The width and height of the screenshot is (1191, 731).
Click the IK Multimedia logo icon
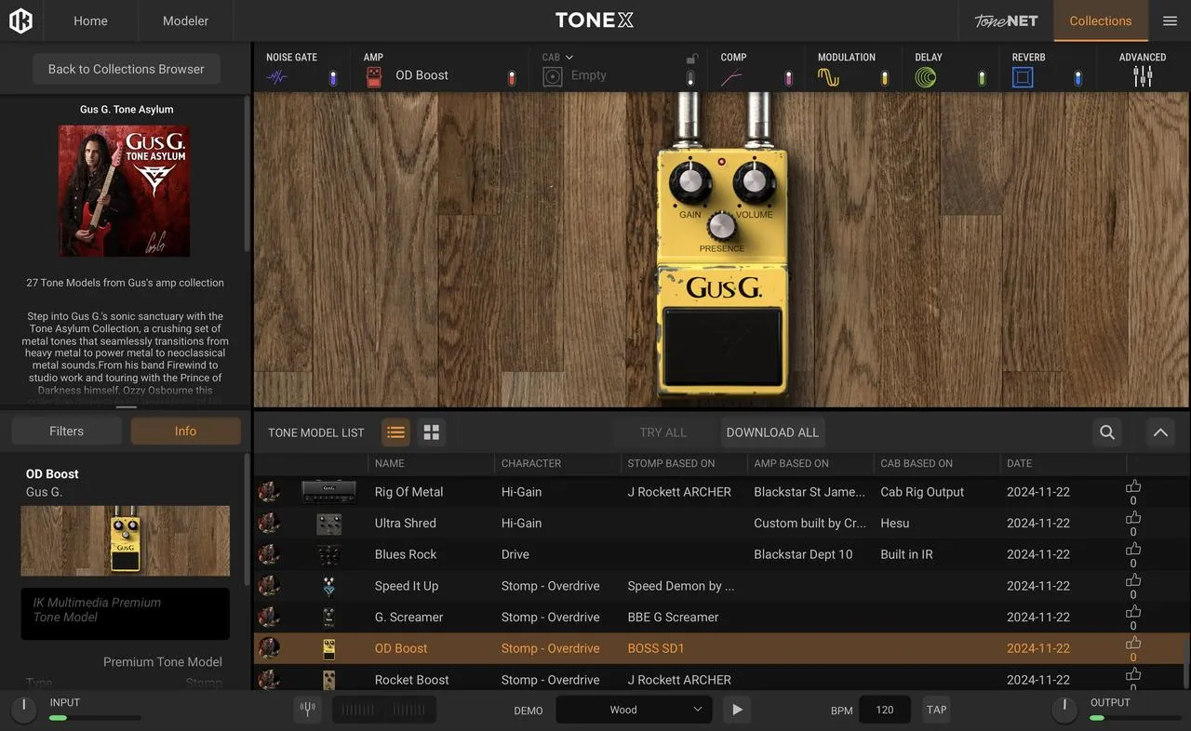click(20, 20)
